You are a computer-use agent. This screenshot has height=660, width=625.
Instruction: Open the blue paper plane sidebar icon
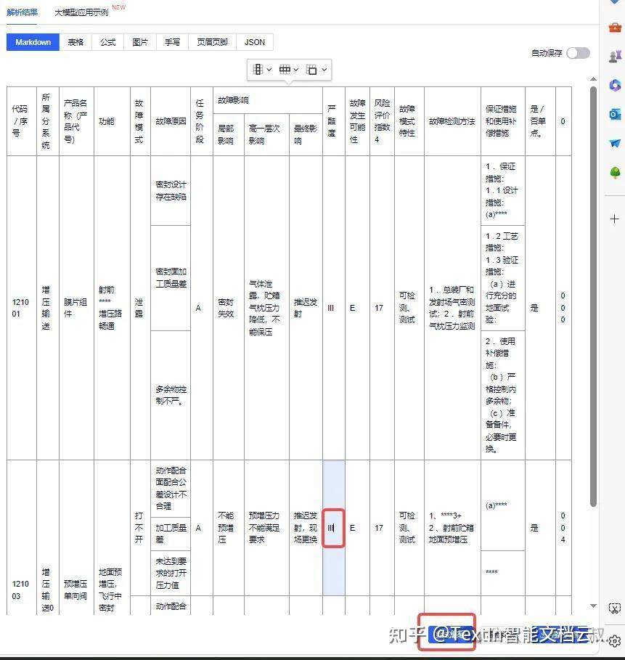(x=615, y=143)
